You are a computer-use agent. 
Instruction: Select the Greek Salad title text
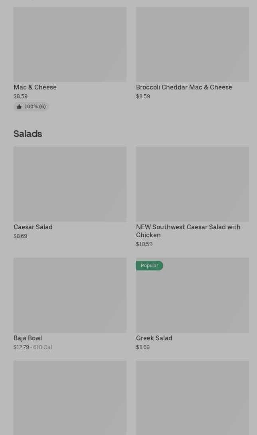point(154,338)
